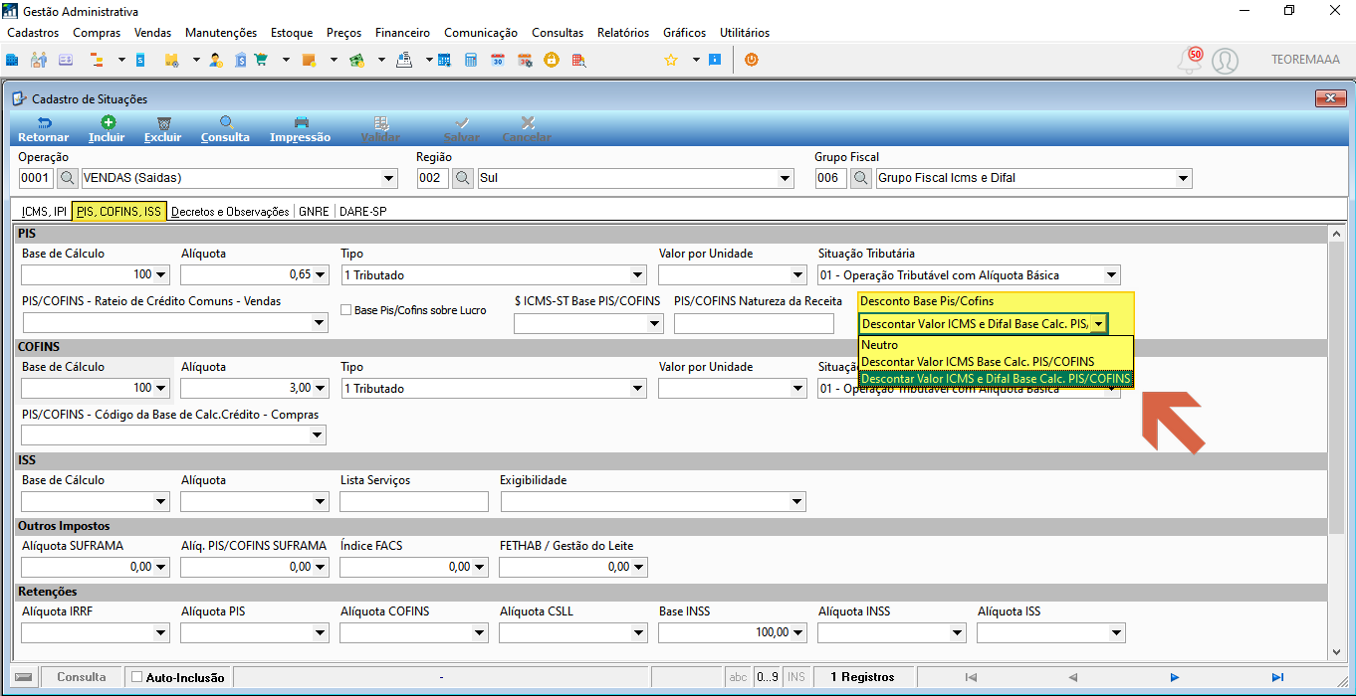
Task: Expand the Grupo Fiscal Icms e Difal dropdown
Action: (x=1183, y=179)
